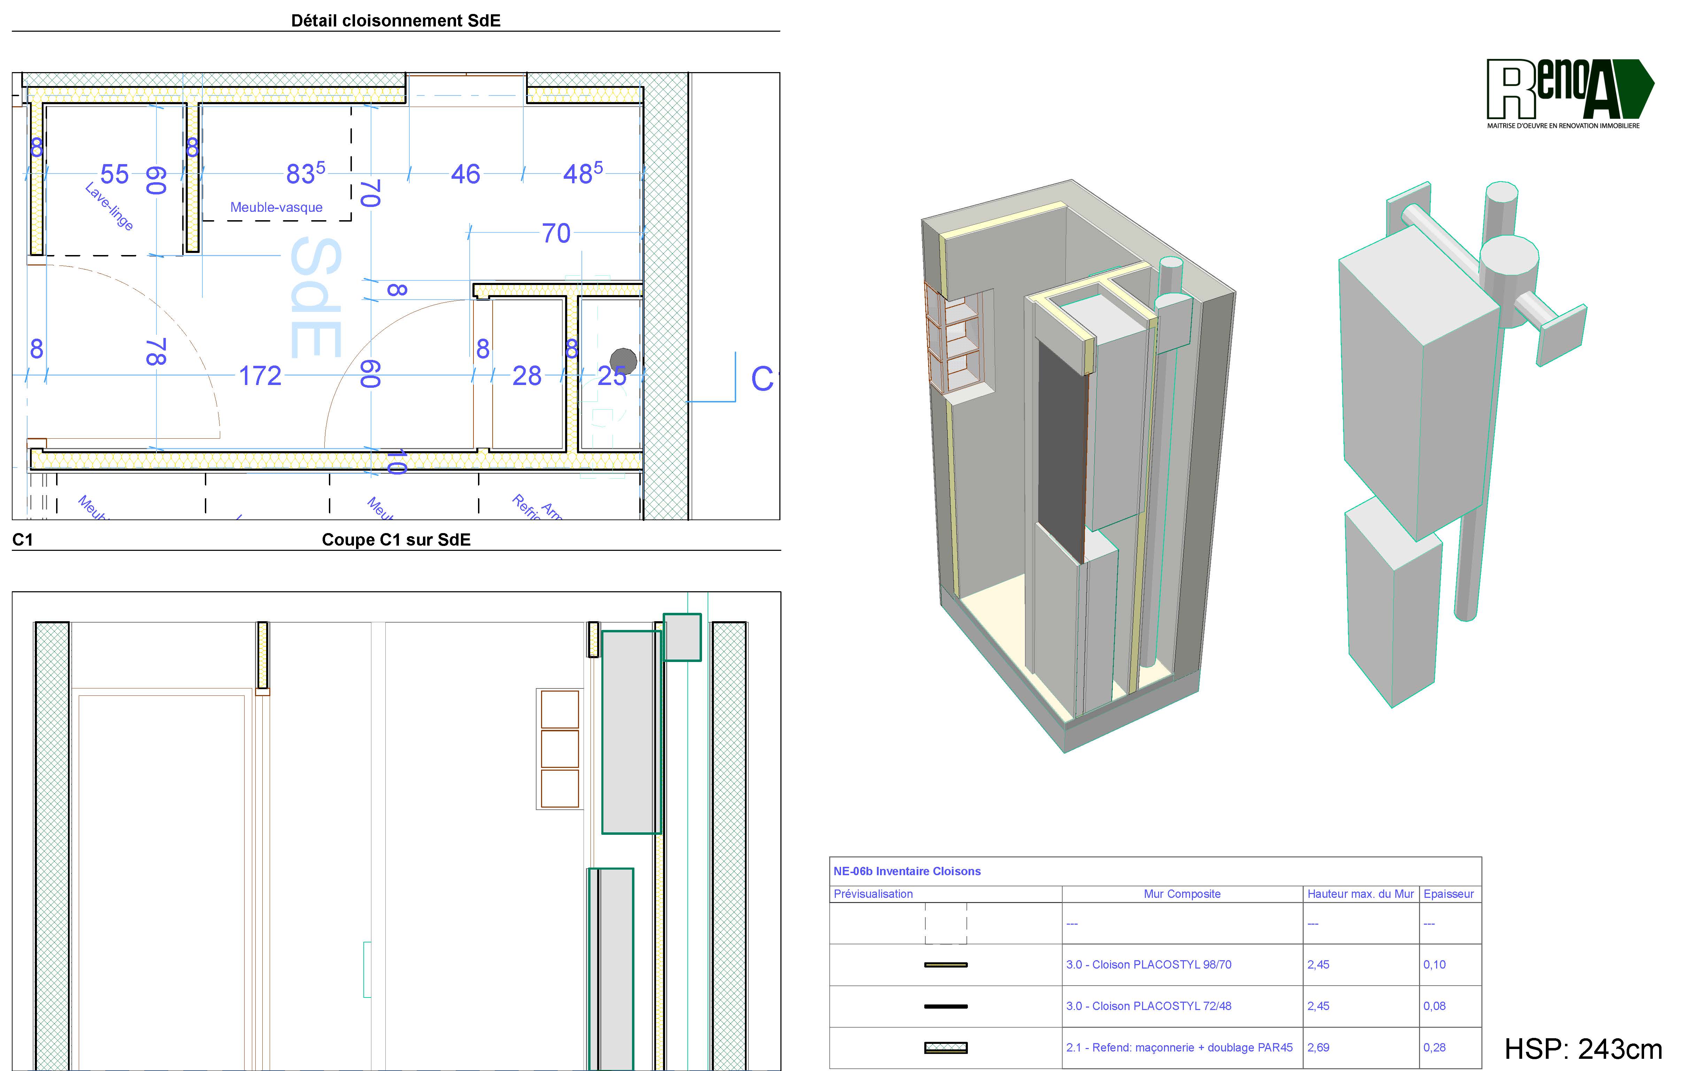Screen dimensions: 1696x1071
Task: Click the 48⁵ dimension on the plan
Action: point(583,173)
